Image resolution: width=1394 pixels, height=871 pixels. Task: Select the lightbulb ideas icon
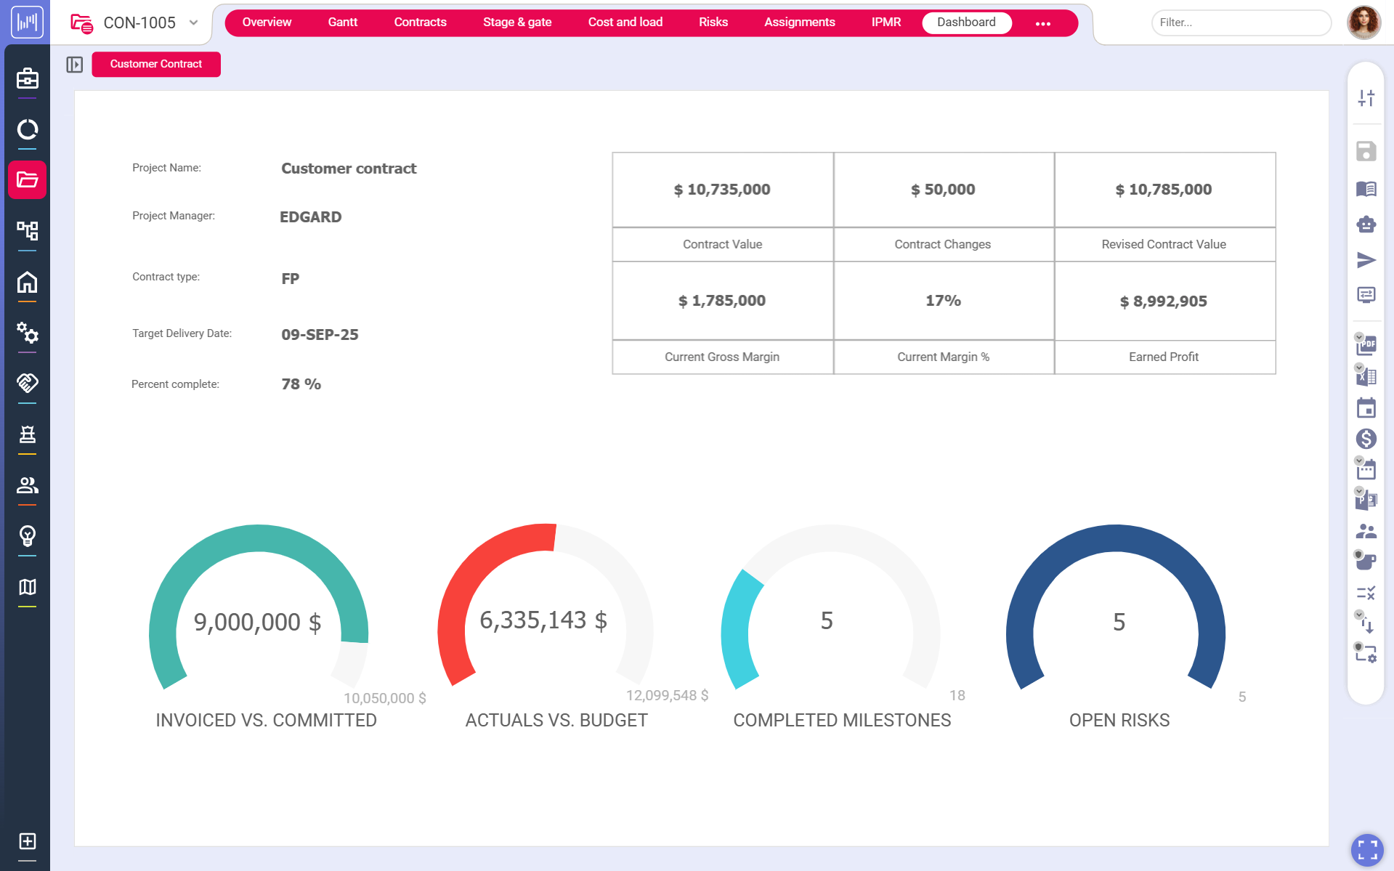(x=27, y=536)
